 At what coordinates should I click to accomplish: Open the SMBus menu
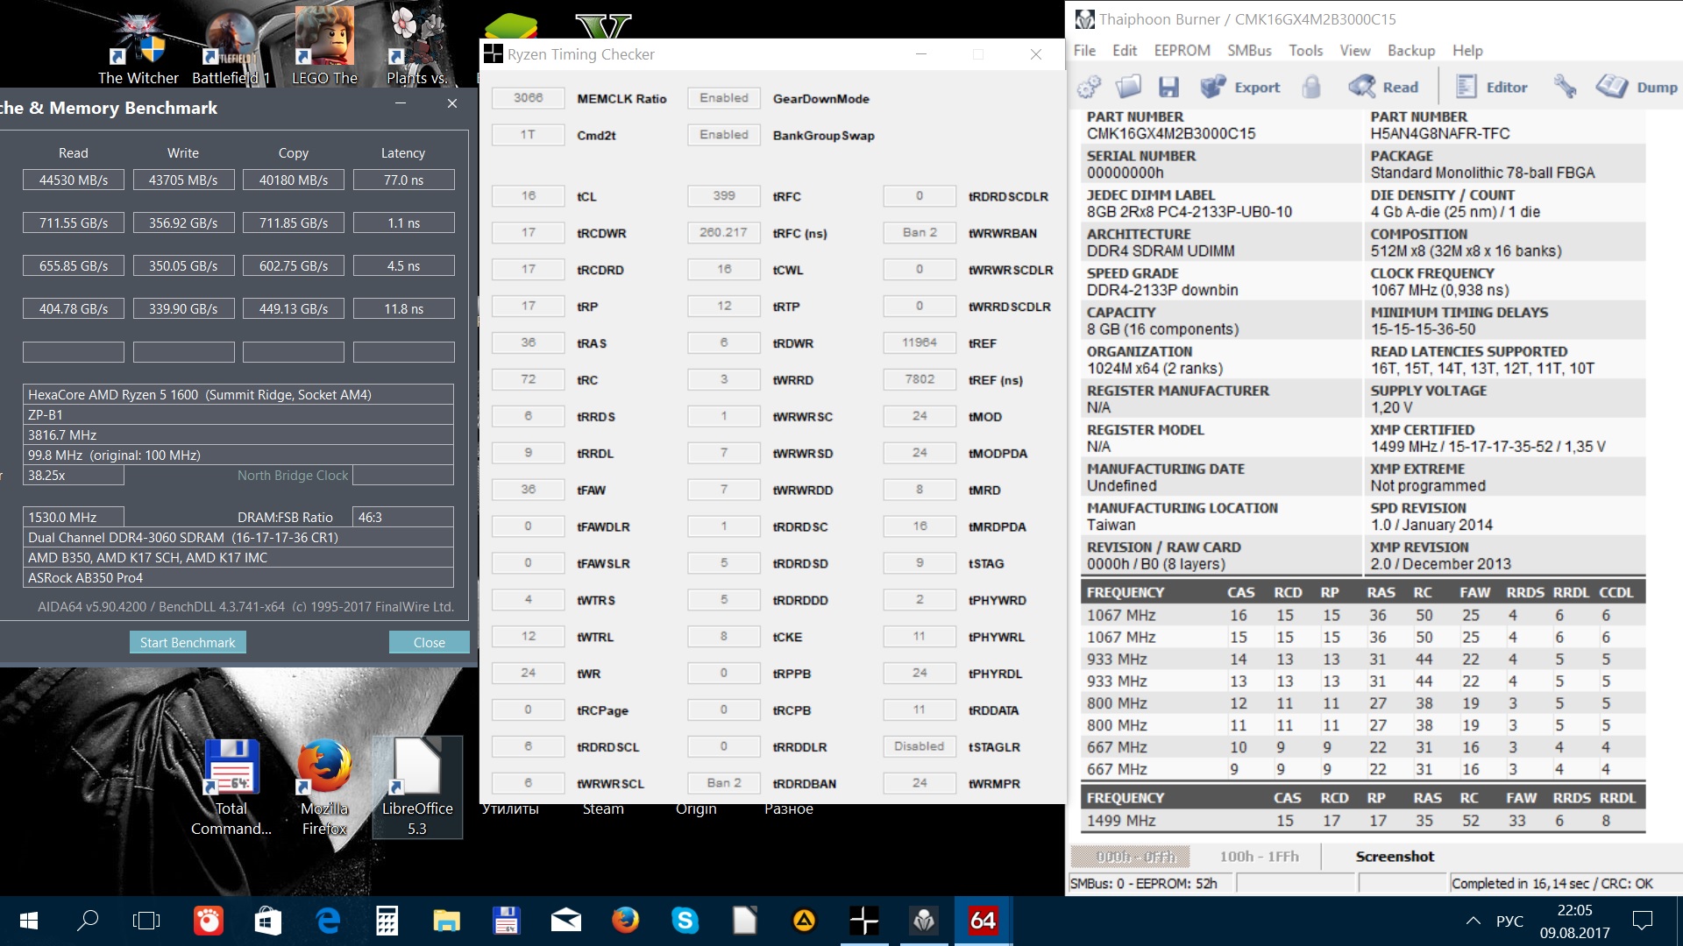click(x=1249, y=51)
